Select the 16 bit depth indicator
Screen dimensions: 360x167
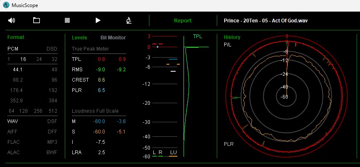[x=23, y=59]
